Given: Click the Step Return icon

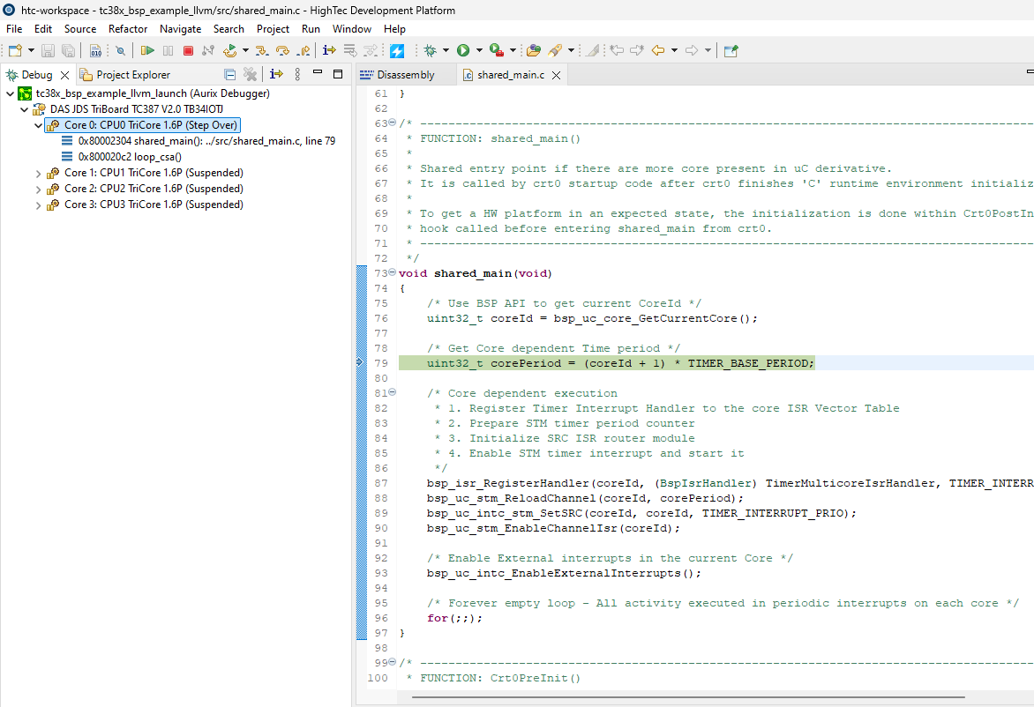Looking at the screenshot, I should (x=303, y=50).
